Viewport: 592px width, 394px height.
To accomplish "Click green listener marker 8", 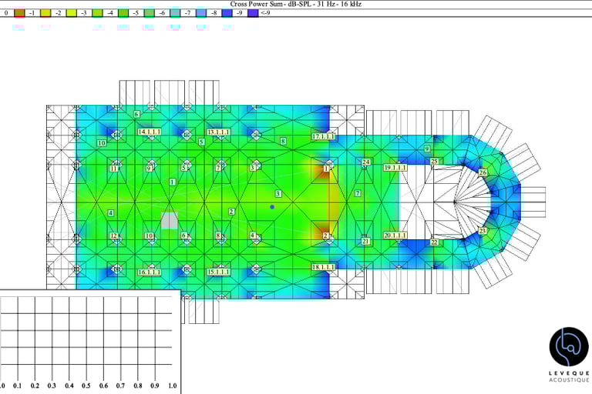I will [x=283, y=142].
